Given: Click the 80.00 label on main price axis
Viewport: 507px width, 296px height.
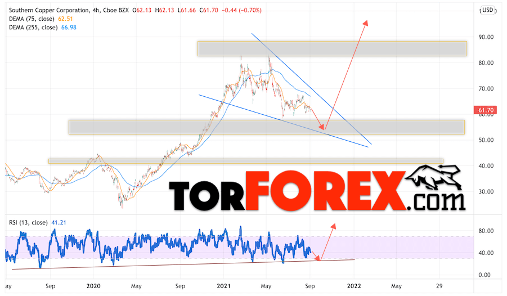Looking at the screenshot, I should click(486, 63).
